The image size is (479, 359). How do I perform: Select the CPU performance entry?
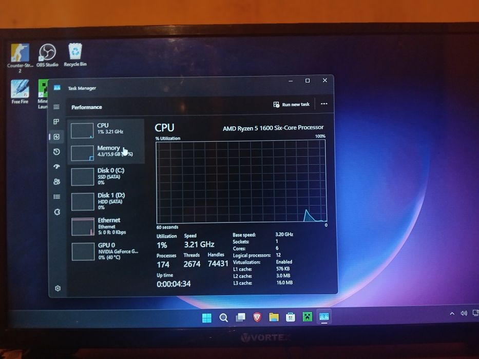click(x=105, y=130)
